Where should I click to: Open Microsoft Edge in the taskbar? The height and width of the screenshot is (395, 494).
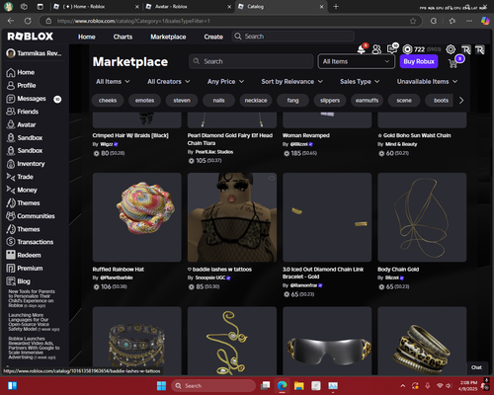(282, 386)
